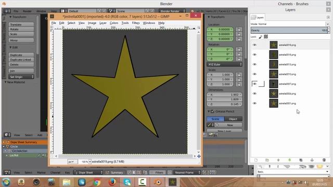This screenshot has height=187, width=333.
Task: Click the Camtasia icon on the taskbar
Action: [142, 182]
